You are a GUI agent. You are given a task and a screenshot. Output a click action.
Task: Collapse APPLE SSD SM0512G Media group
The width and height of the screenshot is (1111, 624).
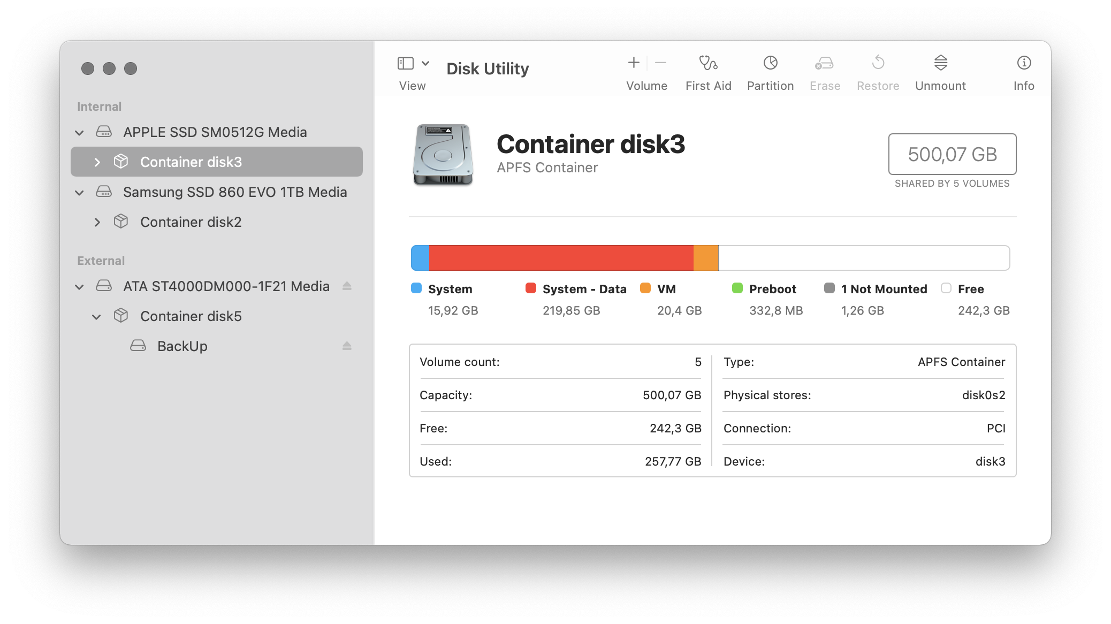(79, 133)
